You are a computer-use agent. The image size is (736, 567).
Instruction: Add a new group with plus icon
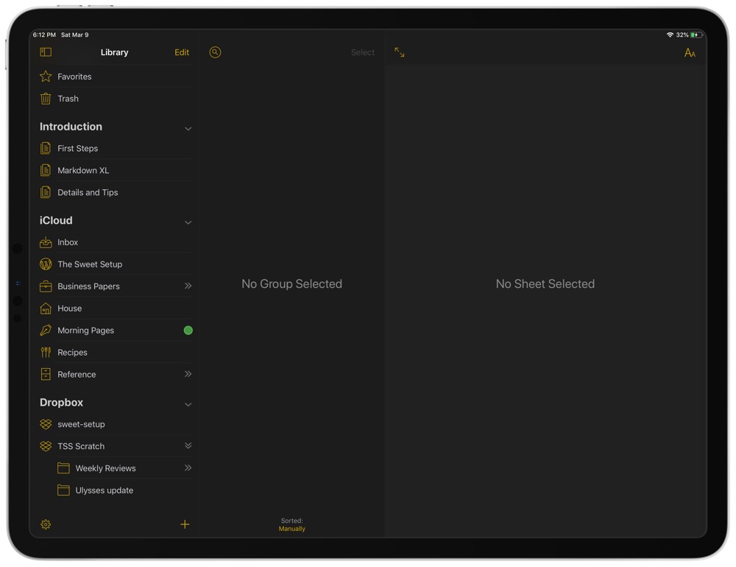pos(185,524)
